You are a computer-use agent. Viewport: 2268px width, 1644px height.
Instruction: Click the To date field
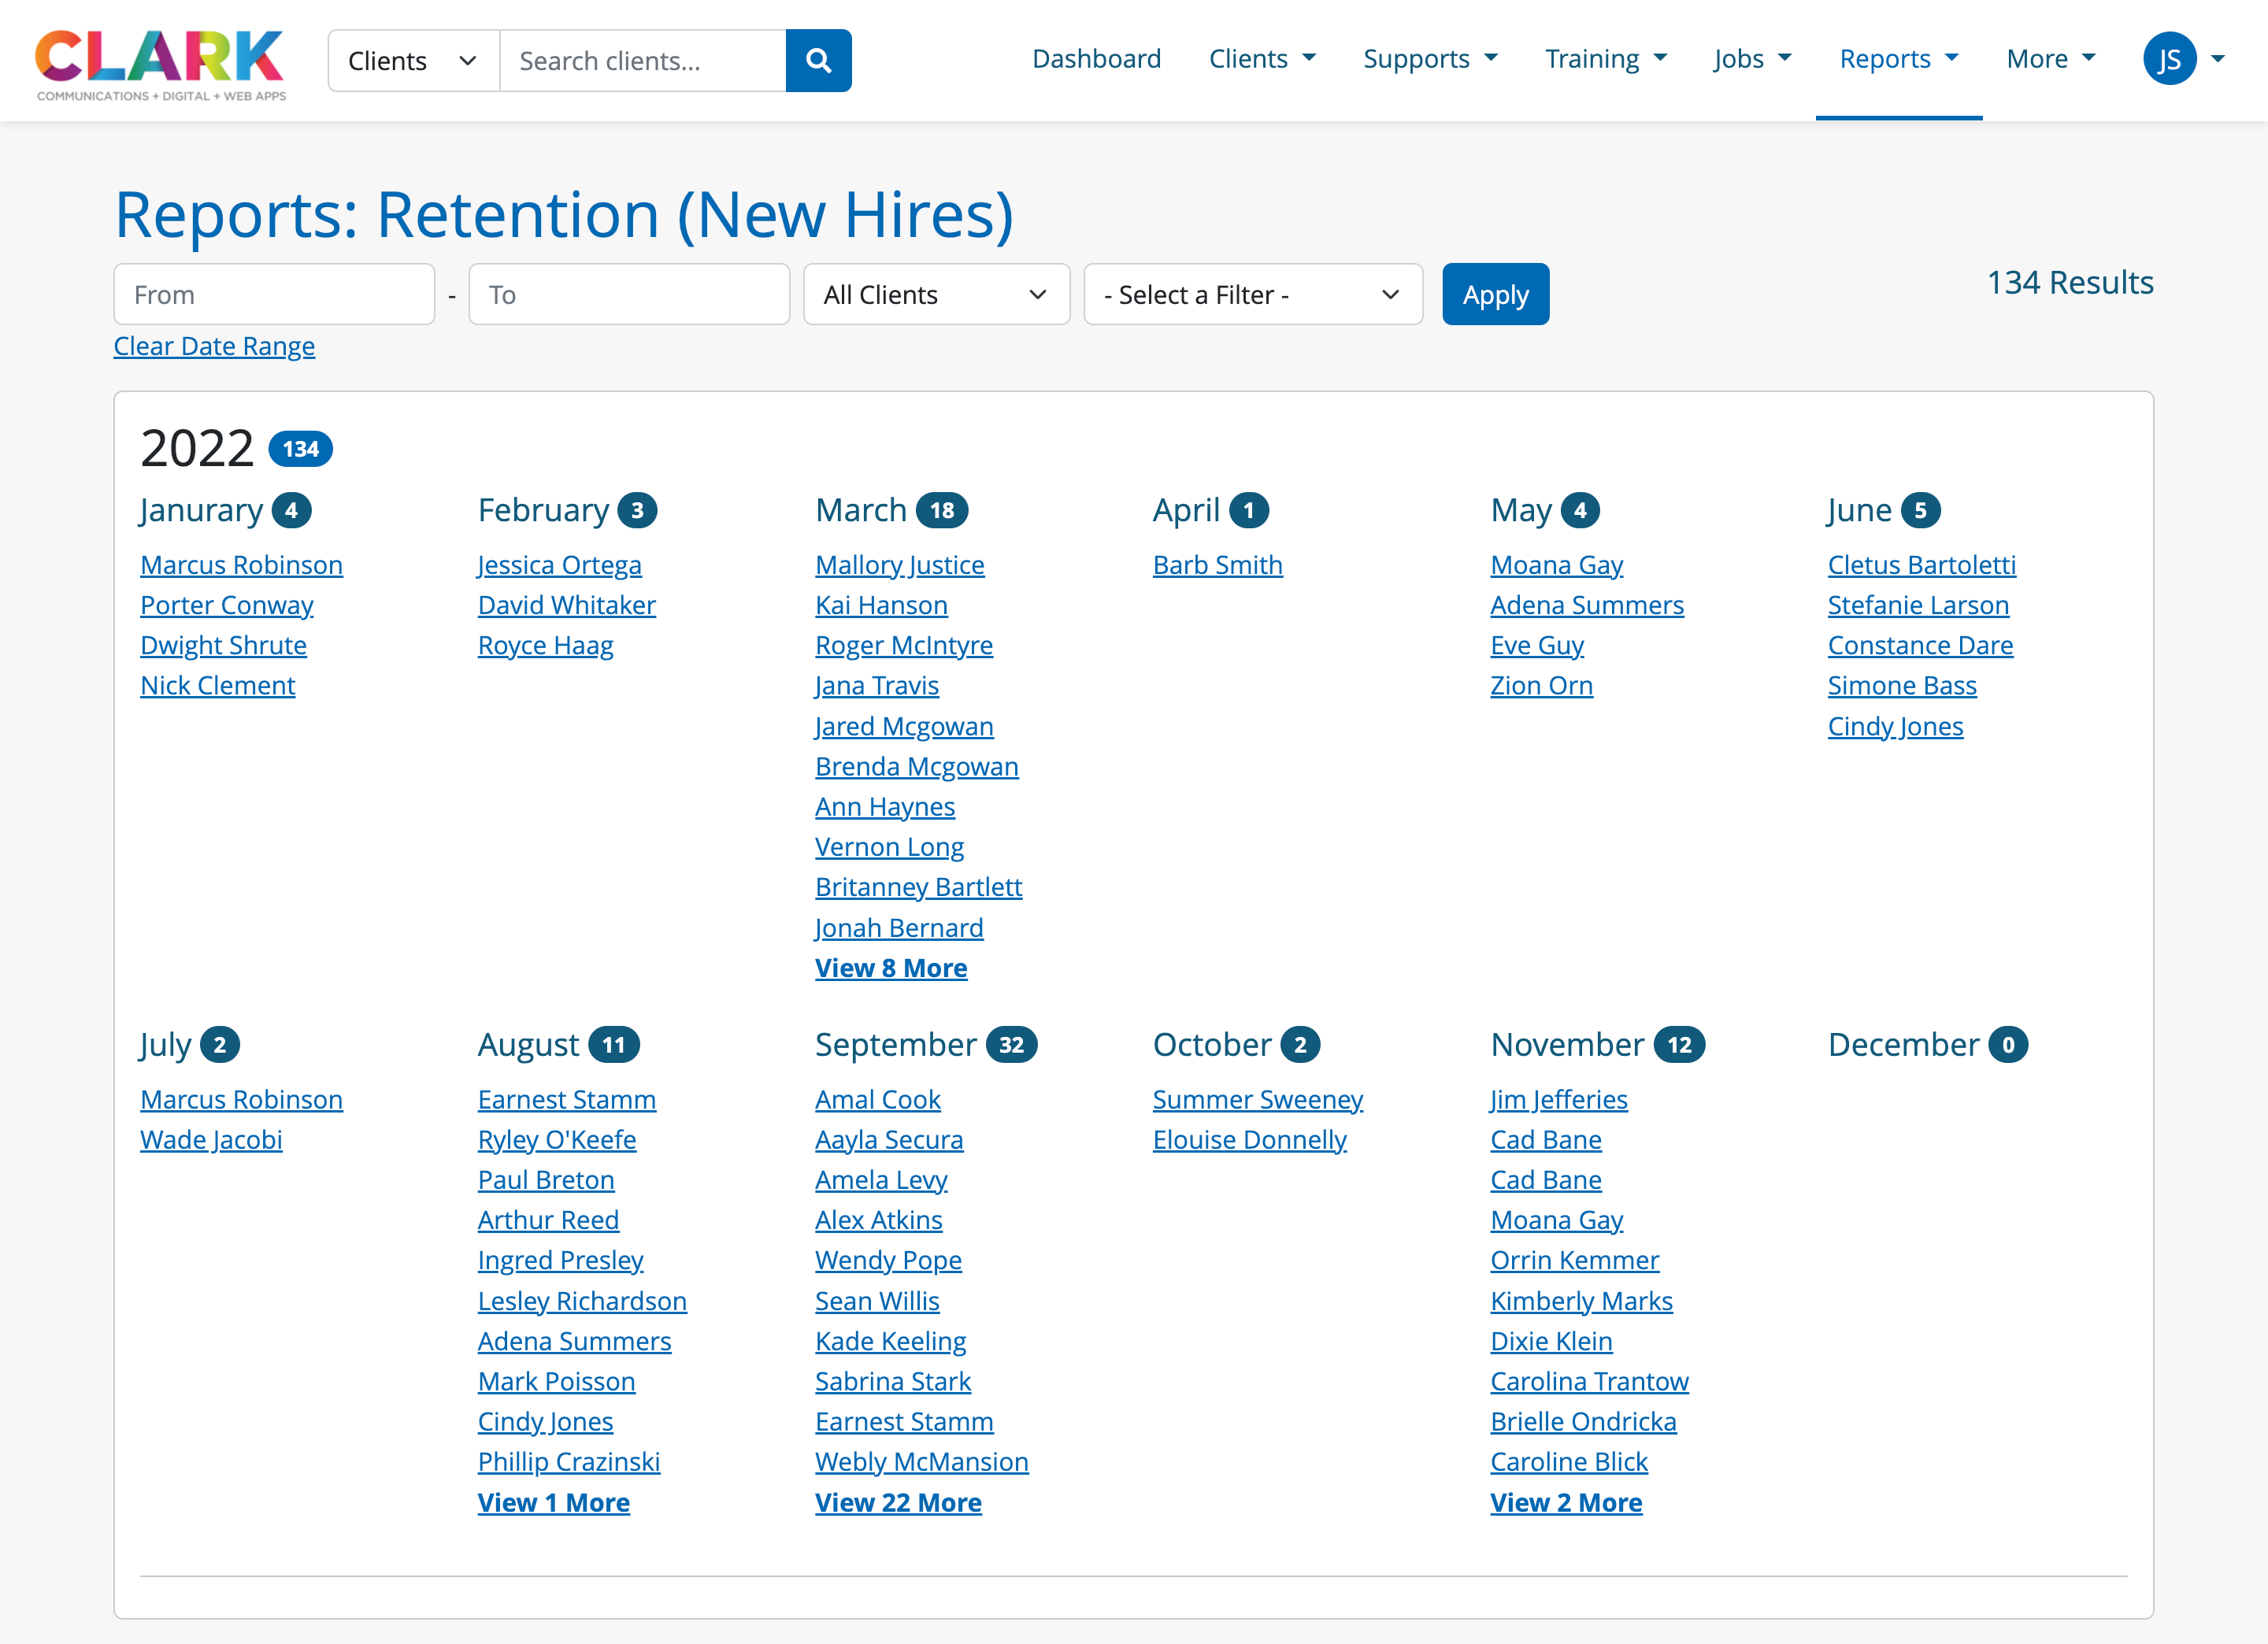click(x=629, y=295)
